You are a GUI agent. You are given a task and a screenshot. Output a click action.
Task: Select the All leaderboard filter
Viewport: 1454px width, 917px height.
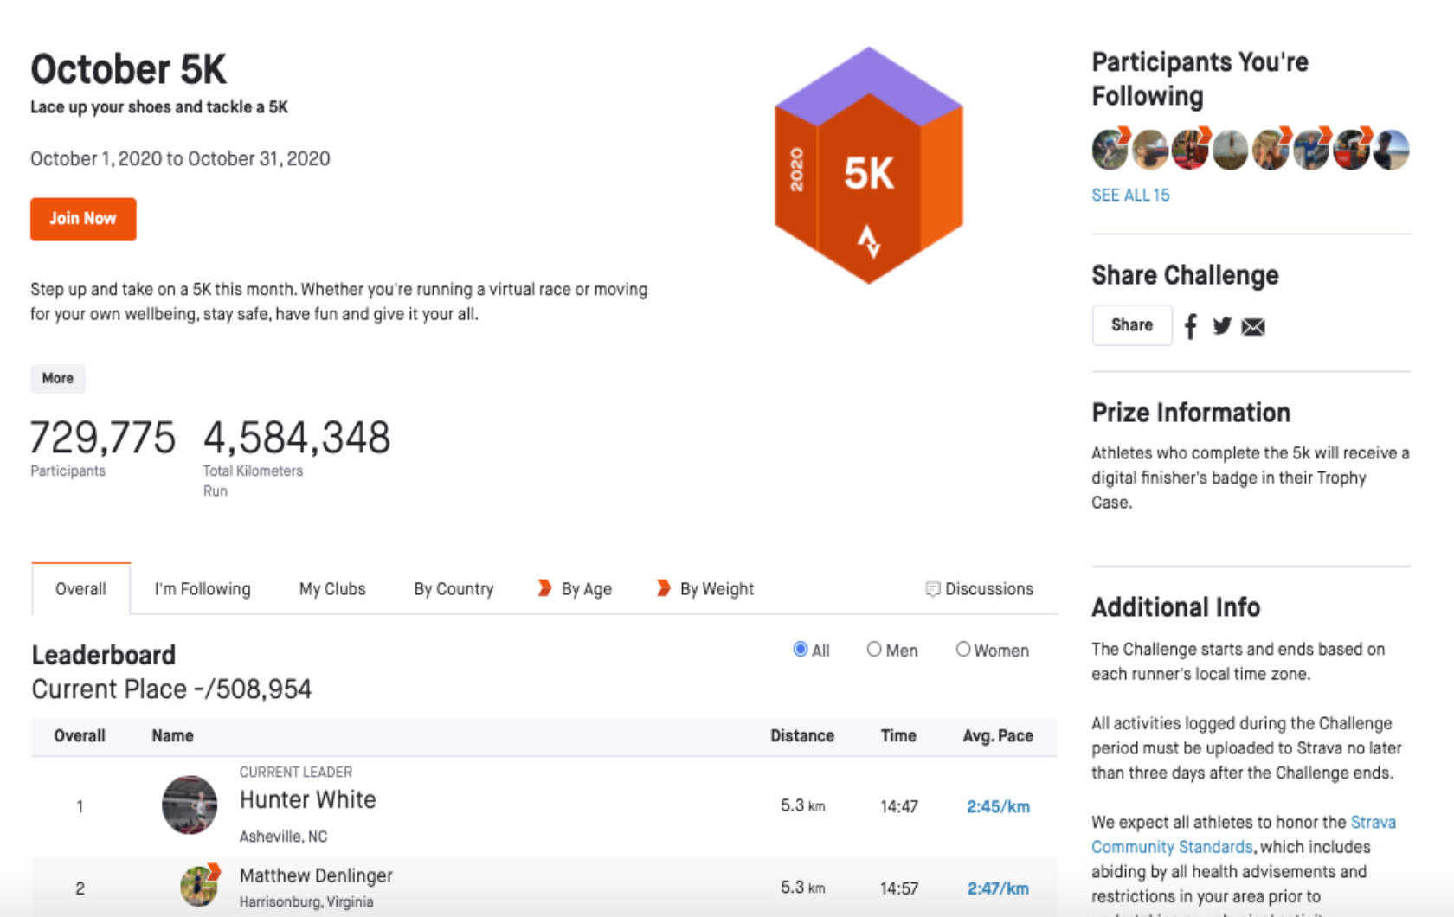(x=801, y=650)
